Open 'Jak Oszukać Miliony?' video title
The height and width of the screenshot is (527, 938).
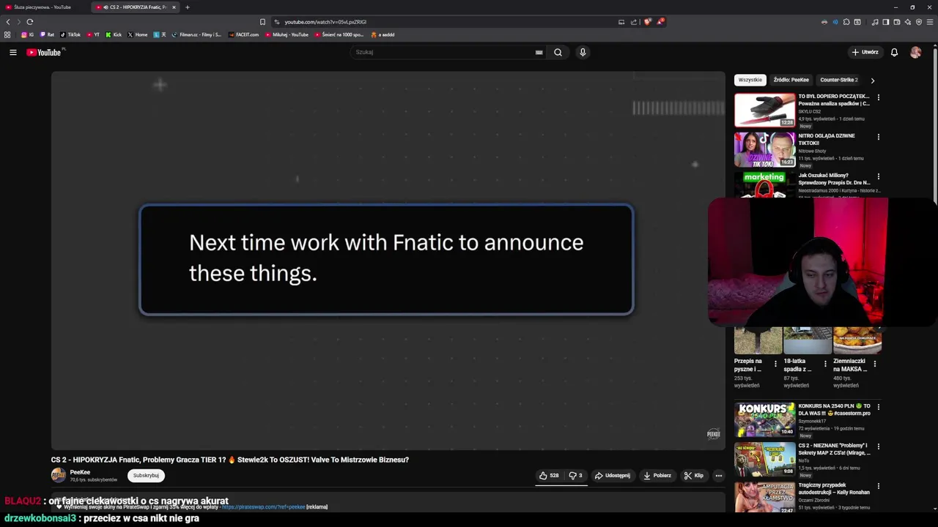click(834, 179)
